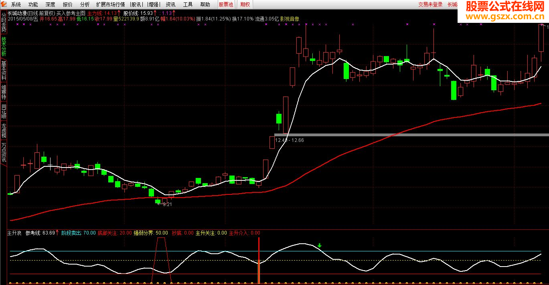The width and height of the screenshot is (549, 285).
Task: Click the 抄底: 0.00 label
Action: (x=182, y=232)
